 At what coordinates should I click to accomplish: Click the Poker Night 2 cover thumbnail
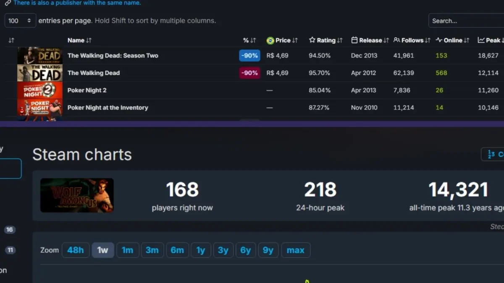[x=40, y=90]
